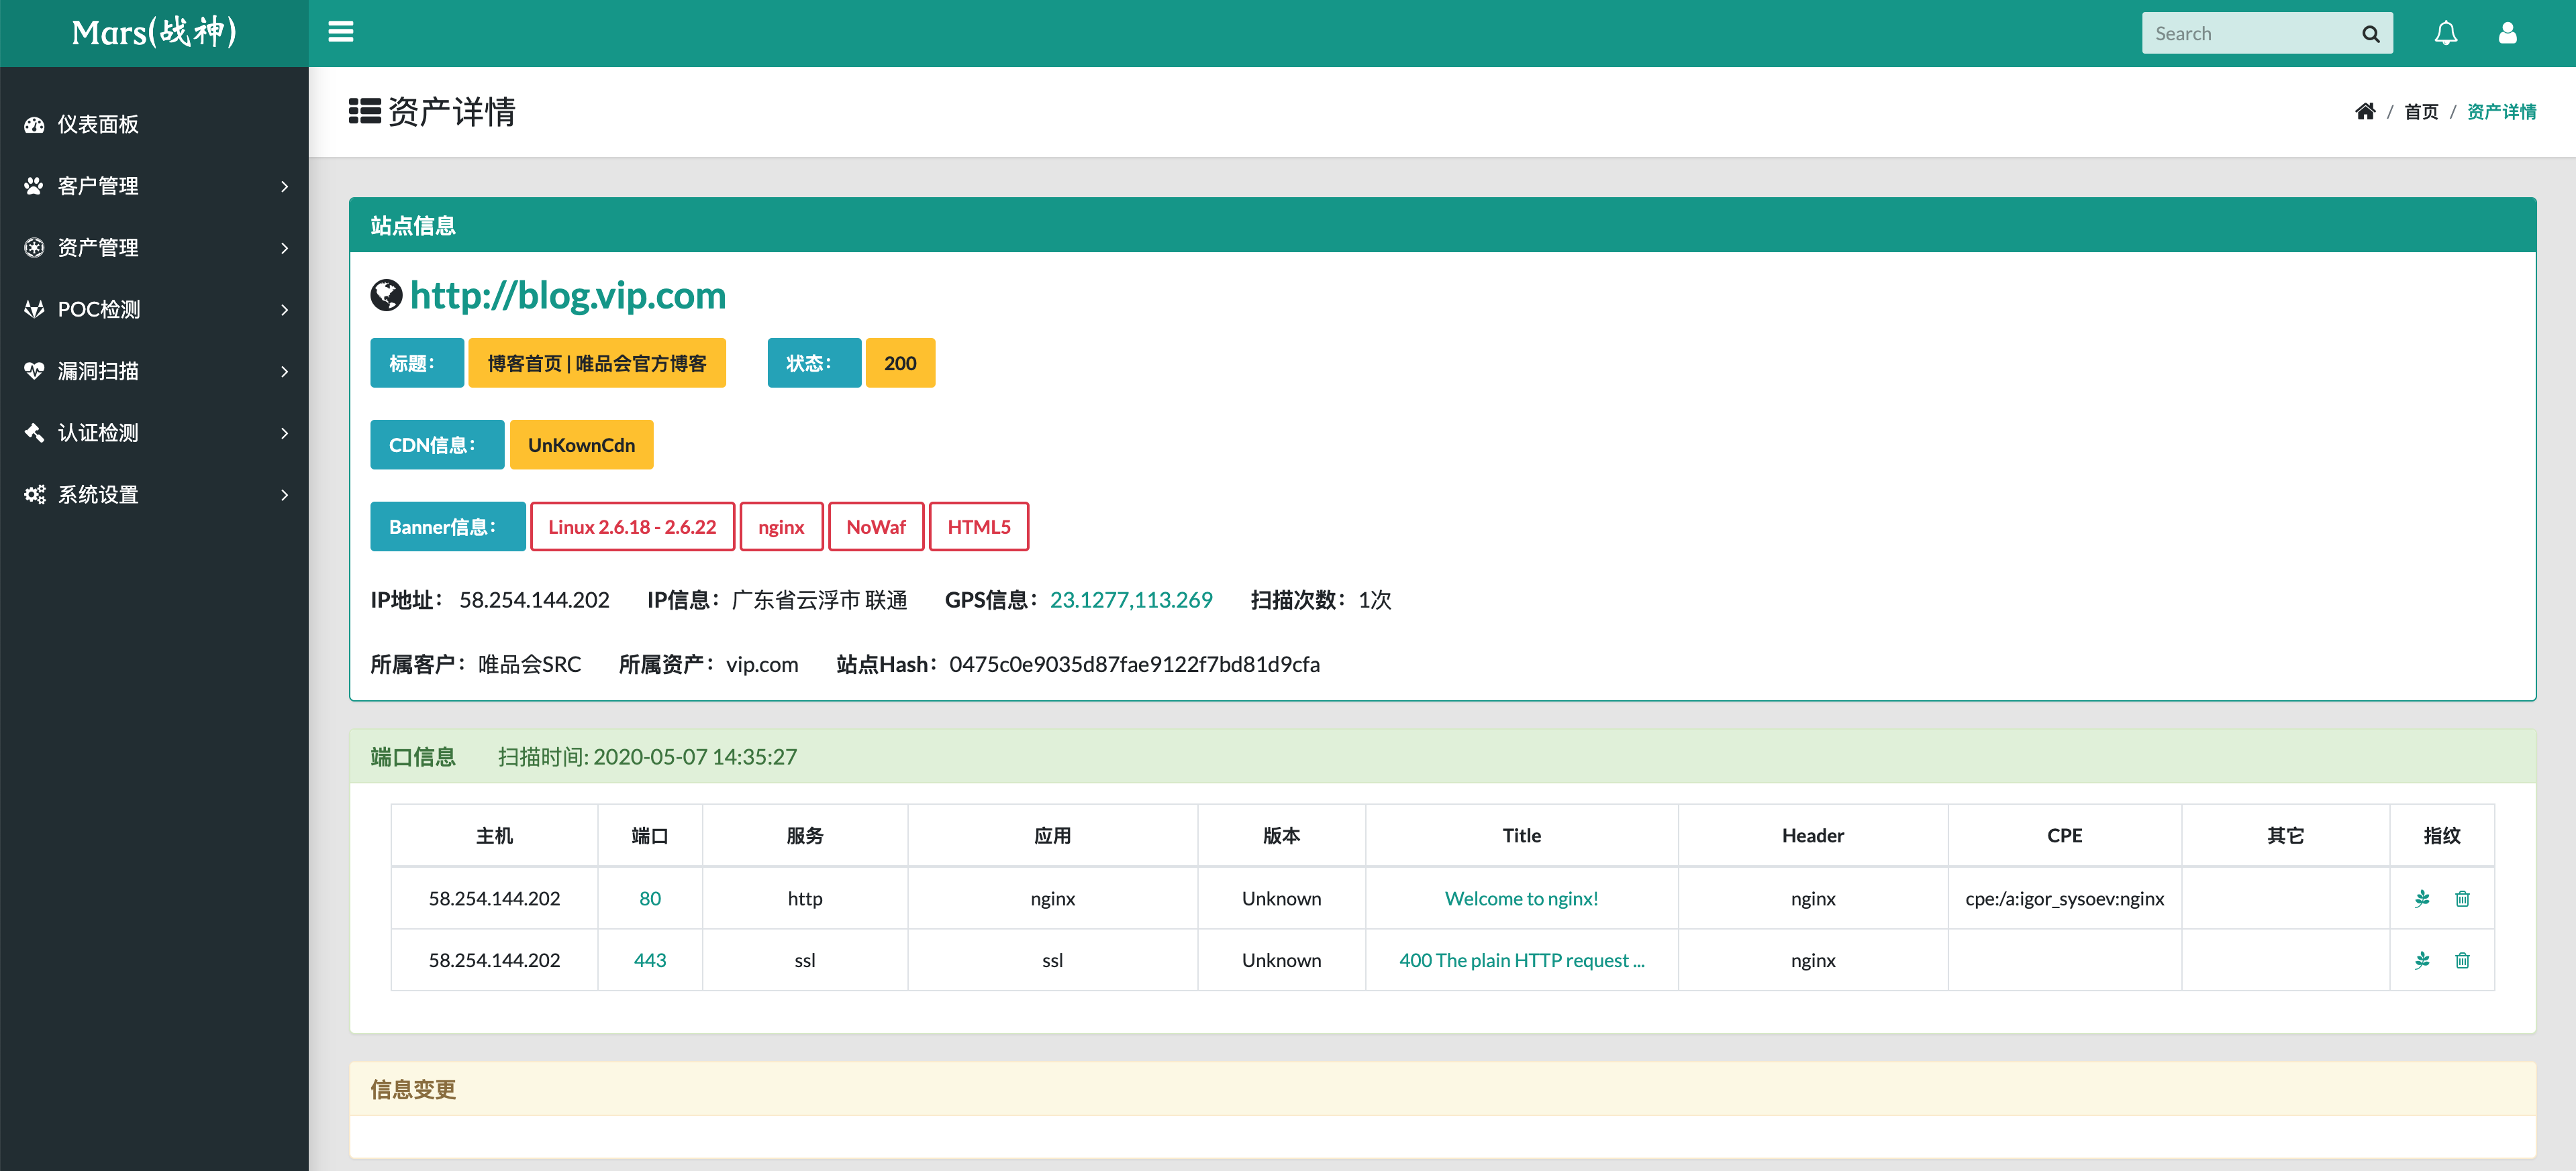The width and height of the screenshot is (2576, 1171).
Task: Open the user profile icon
Action: (2507, 33)
